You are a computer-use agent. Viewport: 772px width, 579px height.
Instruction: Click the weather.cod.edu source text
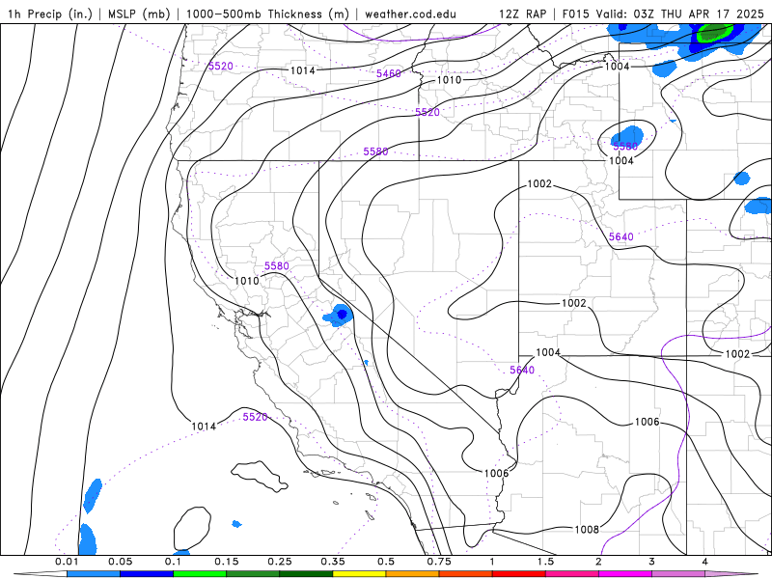coord(410,14)
